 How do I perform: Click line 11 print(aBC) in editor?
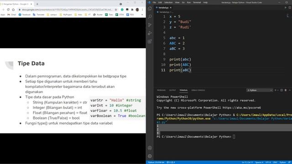pos(180,70)
